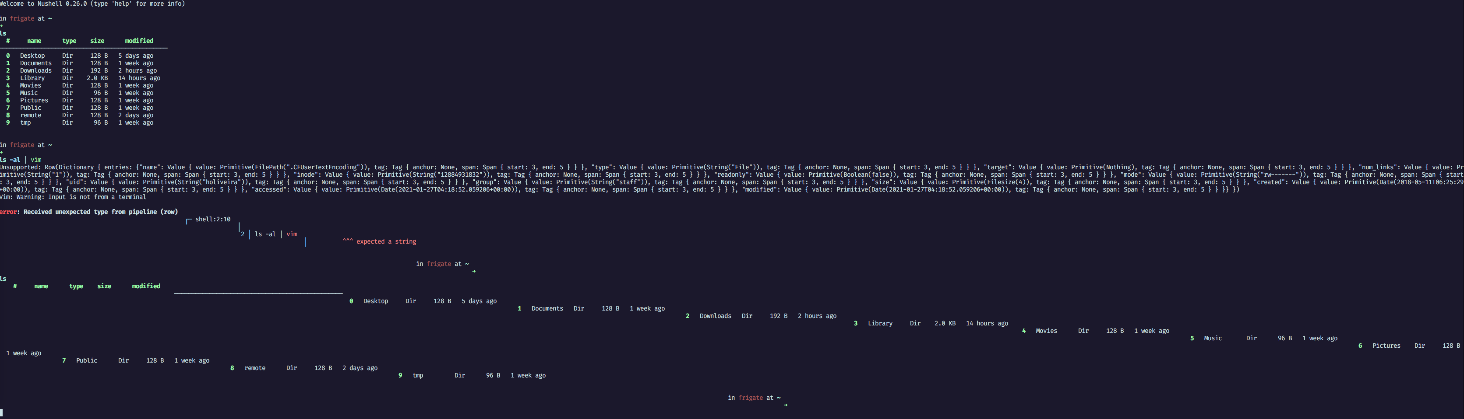
Task: Click the Pictures directory listing
Action: pyautogui.click(x=34, y=100)
